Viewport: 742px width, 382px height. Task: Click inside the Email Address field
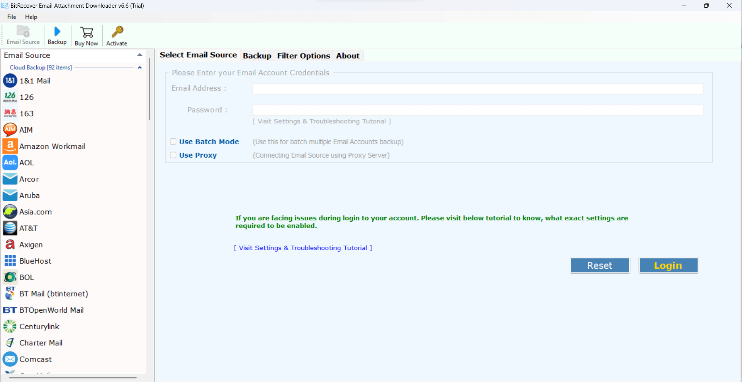[477, 89]
